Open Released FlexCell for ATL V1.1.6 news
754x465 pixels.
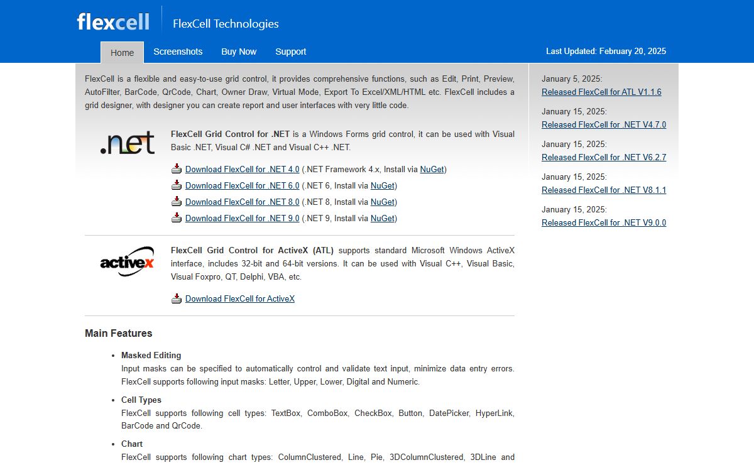tap(601, 92)
